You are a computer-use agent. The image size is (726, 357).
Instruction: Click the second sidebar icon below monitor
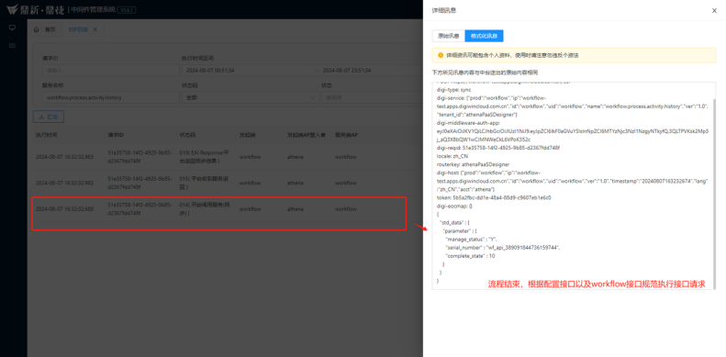click(x=13, y=45)
